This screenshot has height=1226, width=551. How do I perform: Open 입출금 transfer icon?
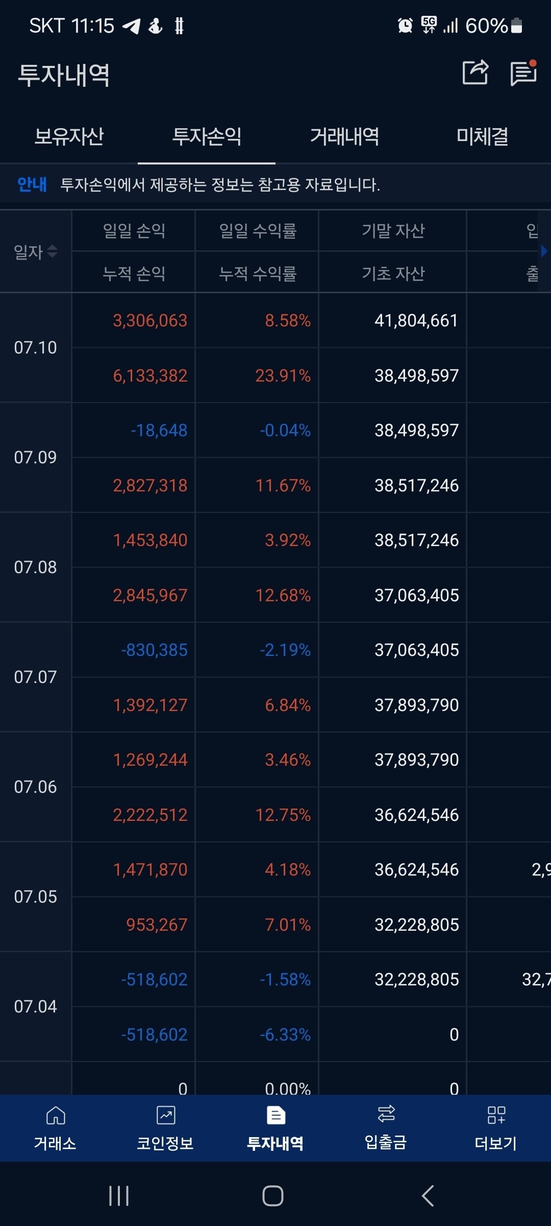click(386, 1115)
